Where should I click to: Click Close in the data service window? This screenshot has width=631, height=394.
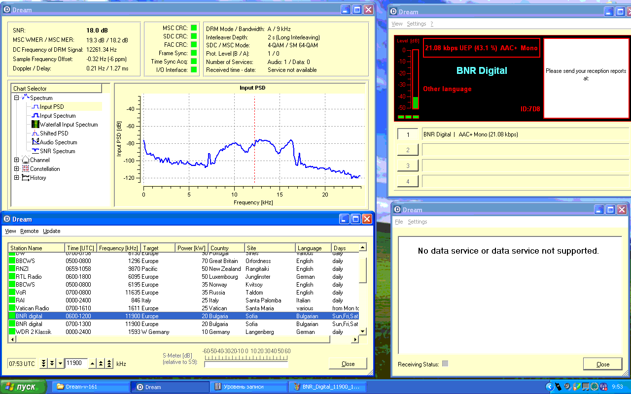602,364
